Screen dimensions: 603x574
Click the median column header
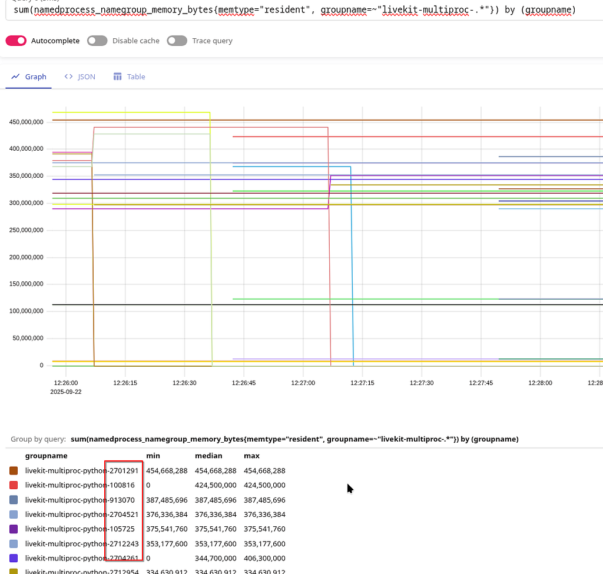tap(208, 456)
